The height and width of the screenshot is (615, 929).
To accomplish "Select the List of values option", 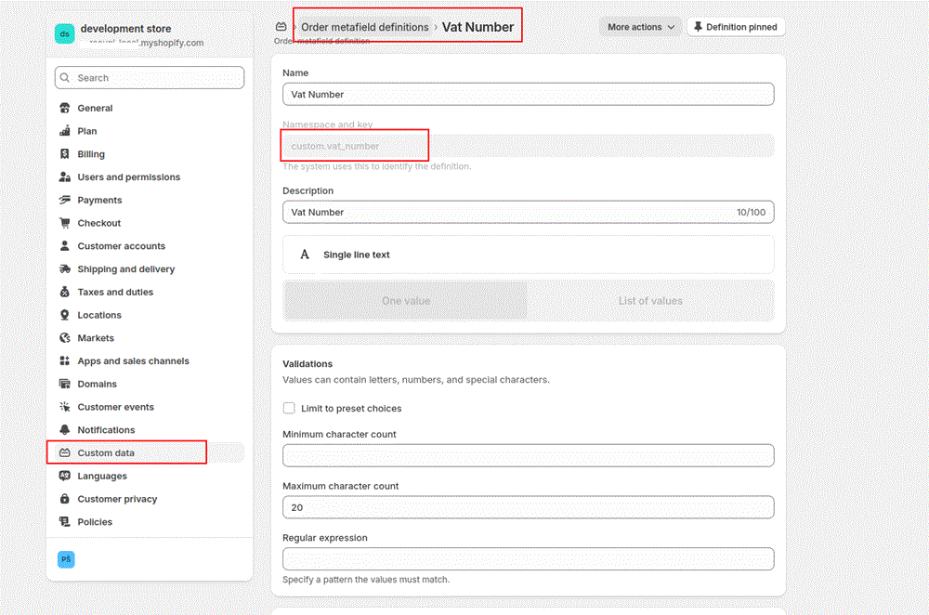I will (650, 301).
